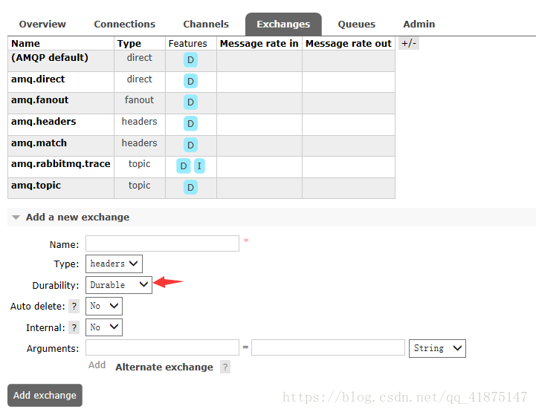Open the amq.match exchange
This screenshot has width=536, height=412.
coord(39,143)
